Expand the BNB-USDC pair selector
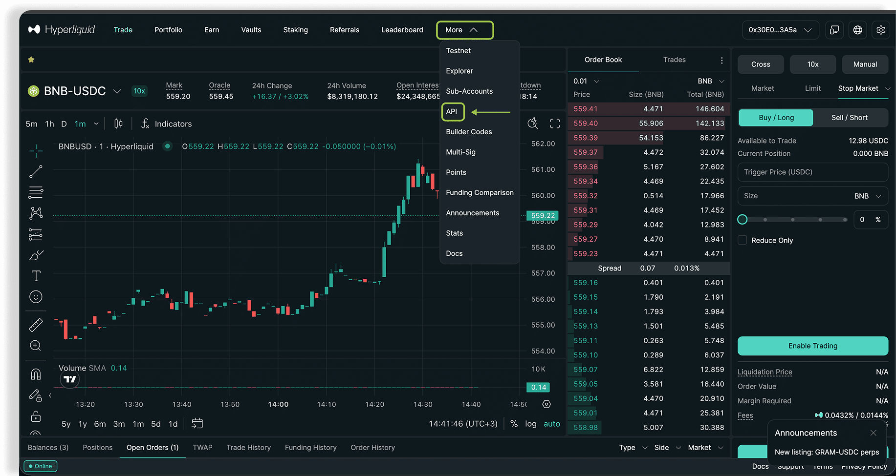 [x=117, y=91]
